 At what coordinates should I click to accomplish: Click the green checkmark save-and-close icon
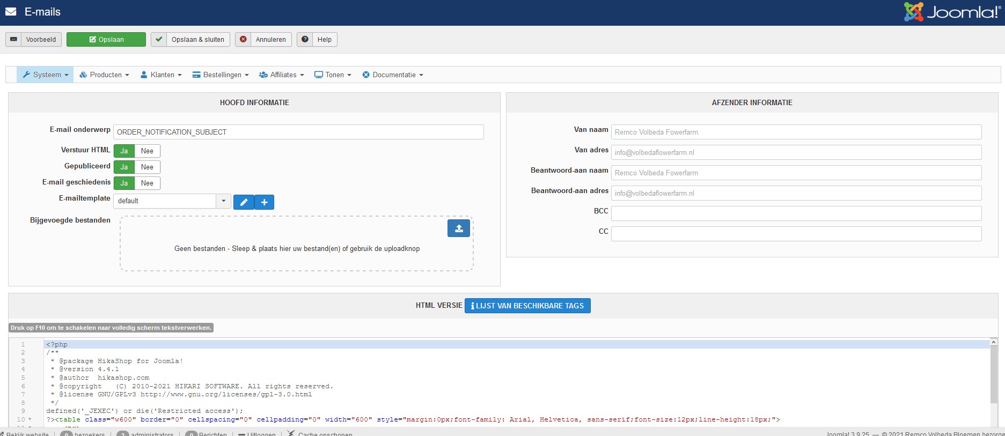coord(159,40)
